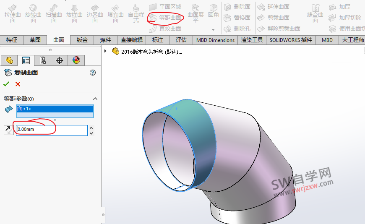Image resolution: width=365 pixels, height=224 pixels.
Task: Click the Untrim Surface (解除剪裁曲面) tool
Action: coord(279,29)
